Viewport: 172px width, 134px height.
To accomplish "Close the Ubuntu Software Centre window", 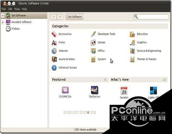I will (x=5, y=3).
